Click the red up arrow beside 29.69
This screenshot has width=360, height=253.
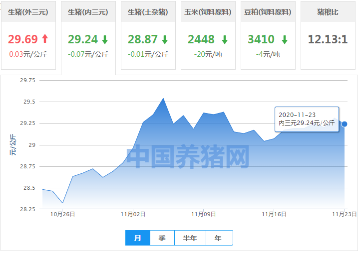pos(45,39)
